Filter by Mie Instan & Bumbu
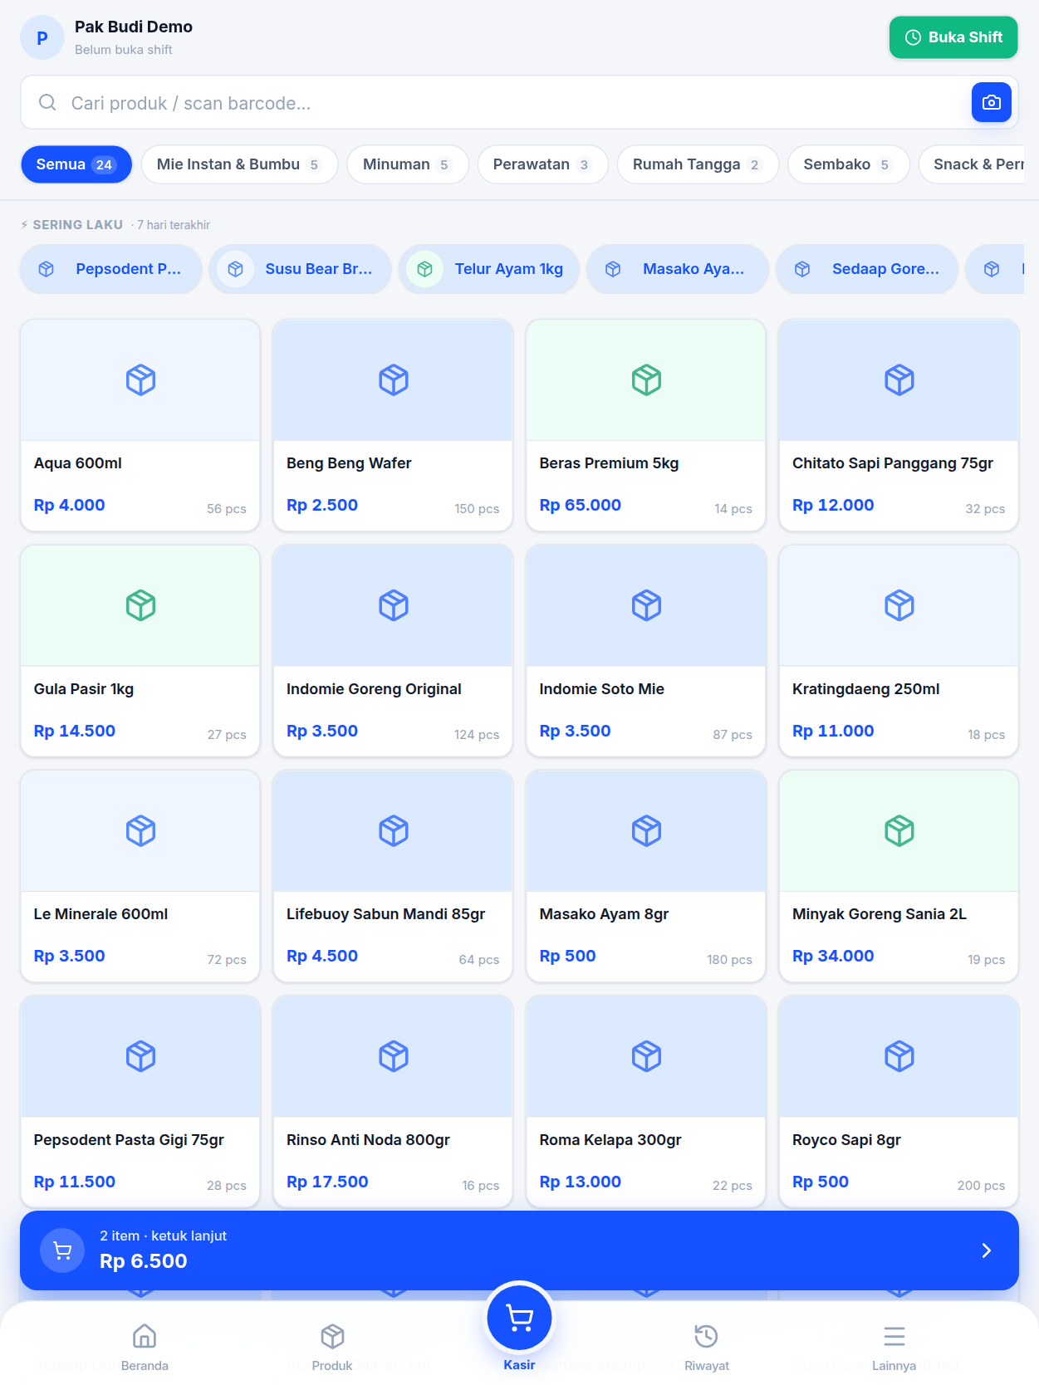1039x1385 pixels. click(x=239, y=164)
